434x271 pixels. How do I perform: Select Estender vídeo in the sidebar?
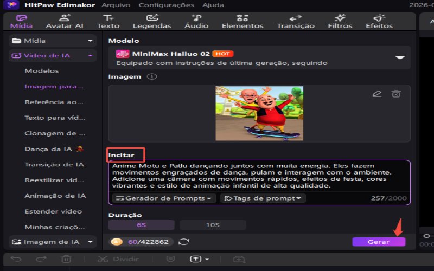click(53, 211)
